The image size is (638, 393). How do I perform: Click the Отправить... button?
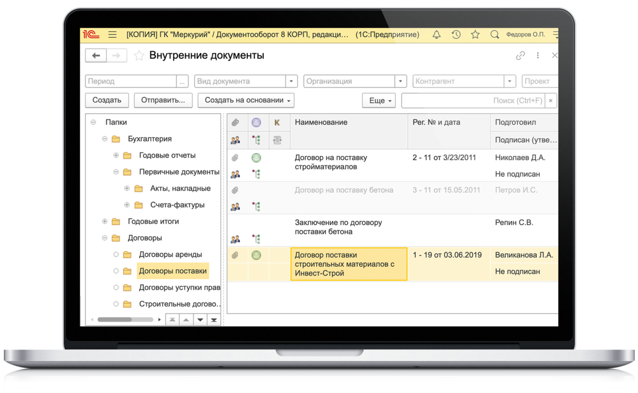(163, 100)
